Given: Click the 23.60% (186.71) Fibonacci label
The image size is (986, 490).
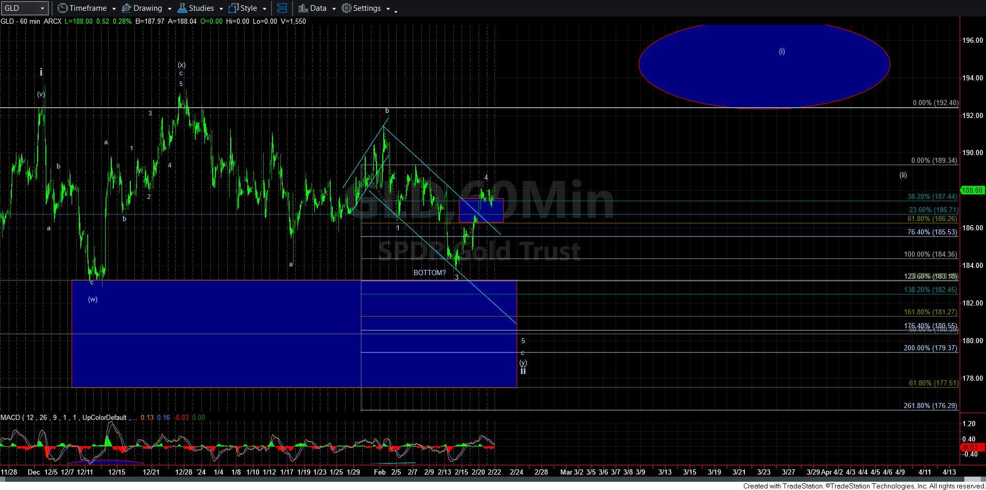Looking at the screenshot, I should coord(933,210).
